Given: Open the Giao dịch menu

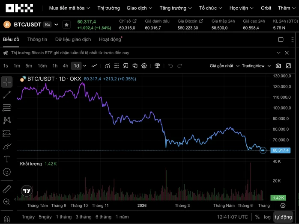Looking at the screenshot, I should click(139, 8).
